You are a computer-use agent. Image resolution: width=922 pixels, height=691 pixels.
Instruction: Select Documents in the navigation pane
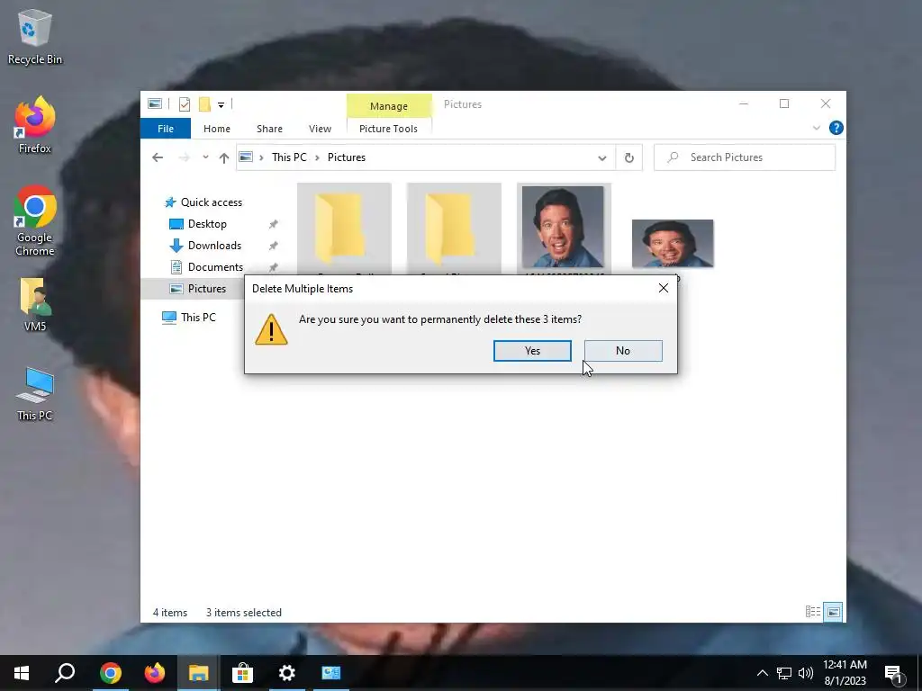214,267
